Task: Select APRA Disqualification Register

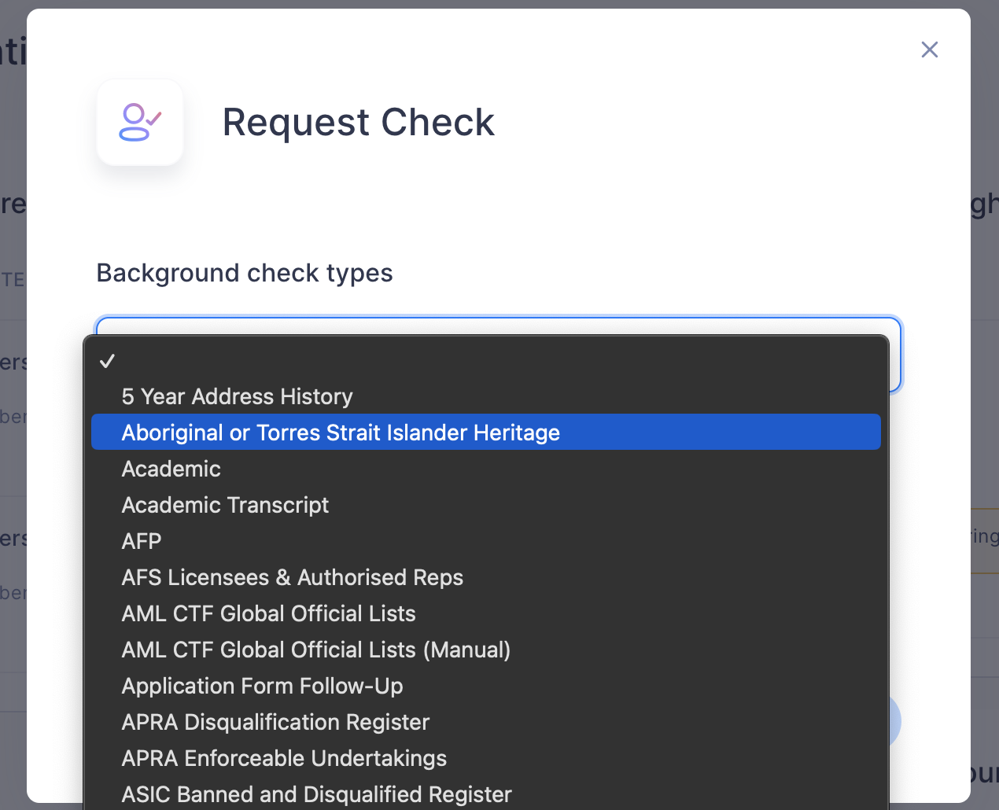Action: (x=275, y=722)
